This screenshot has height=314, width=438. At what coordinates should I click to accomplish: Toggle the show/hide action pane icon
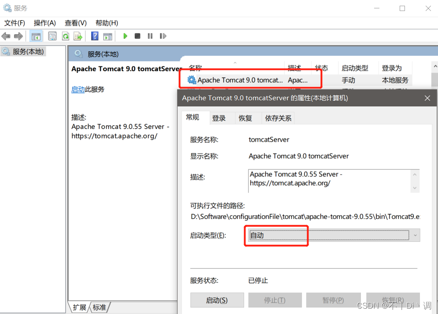click(x=108, y=36)
